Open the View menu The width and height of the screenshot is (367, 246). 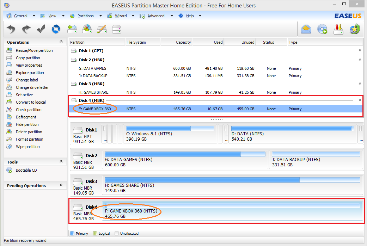tap(52, 16)
